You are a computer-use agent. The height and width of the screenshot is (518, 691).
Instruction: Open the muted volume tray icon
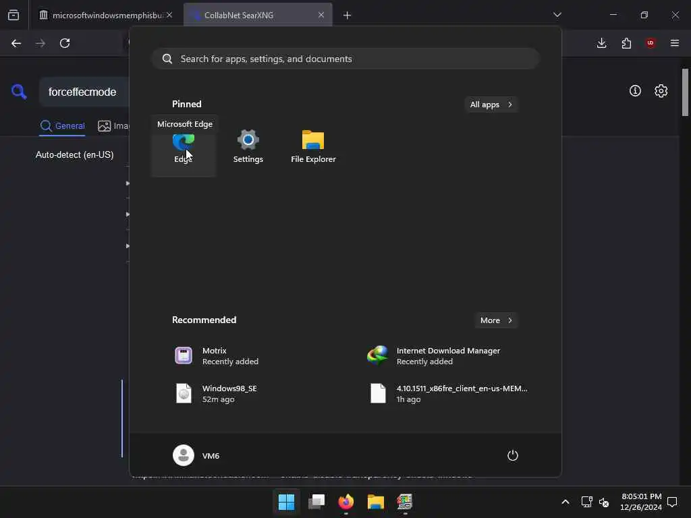pos(604,502)
